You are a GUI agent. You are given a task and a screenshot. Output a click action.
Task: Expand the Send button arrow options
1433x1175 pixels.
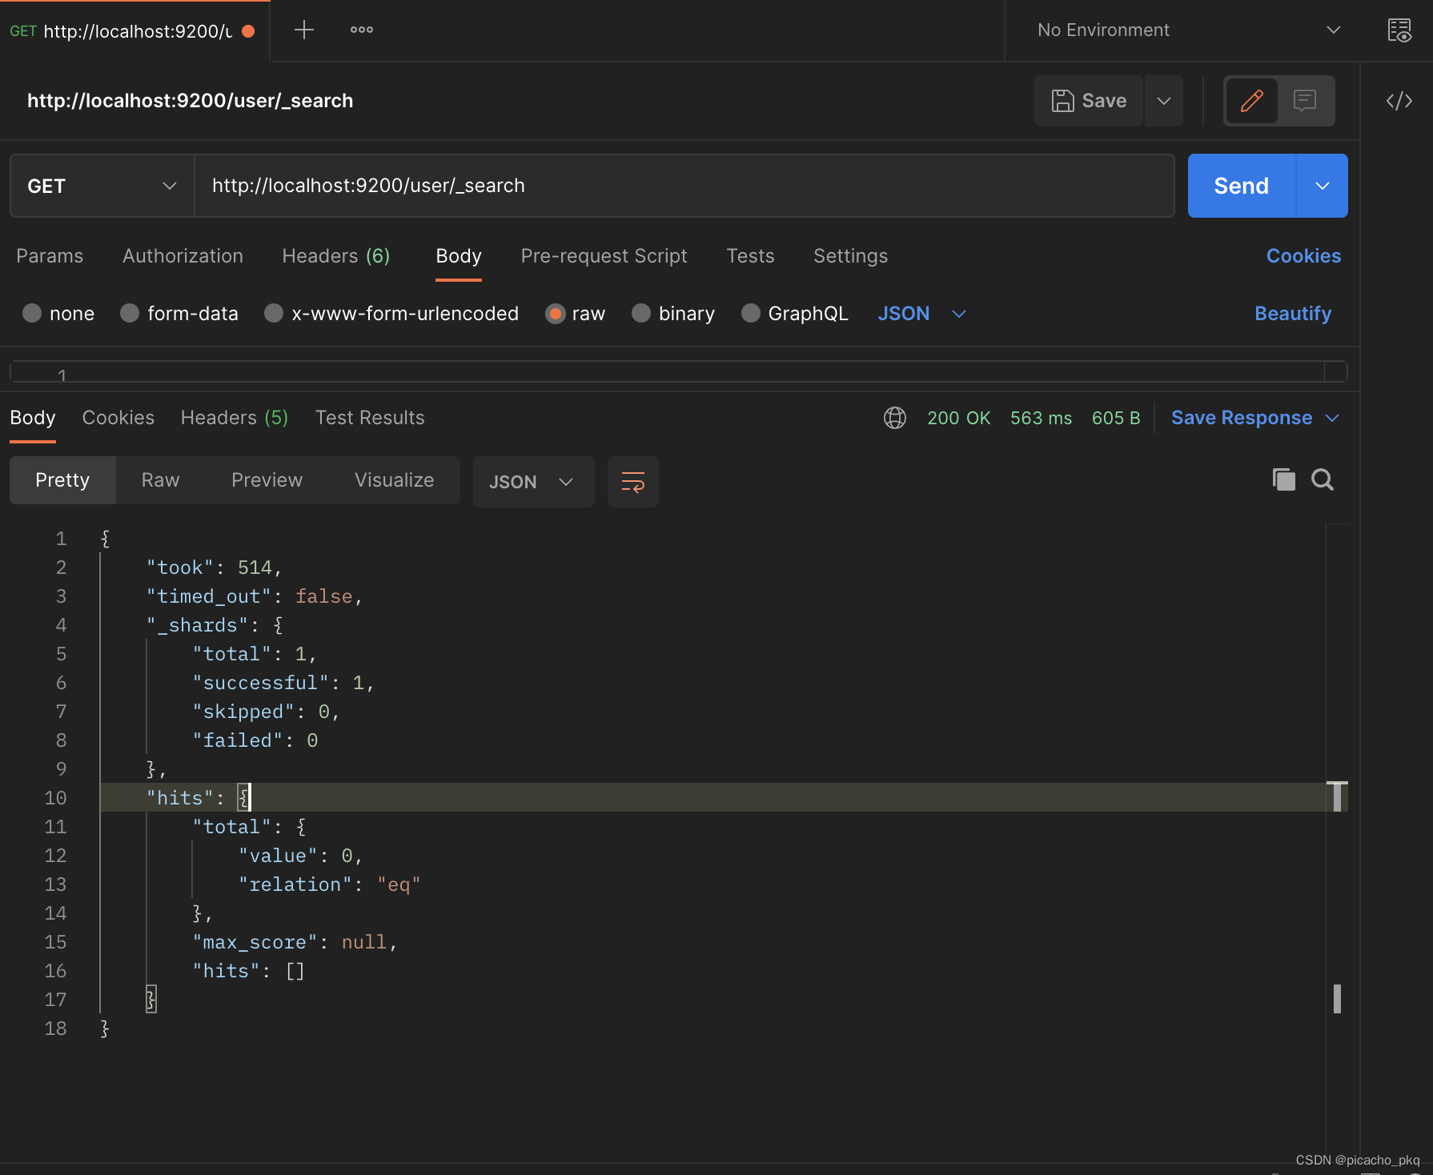point(1323,186)
